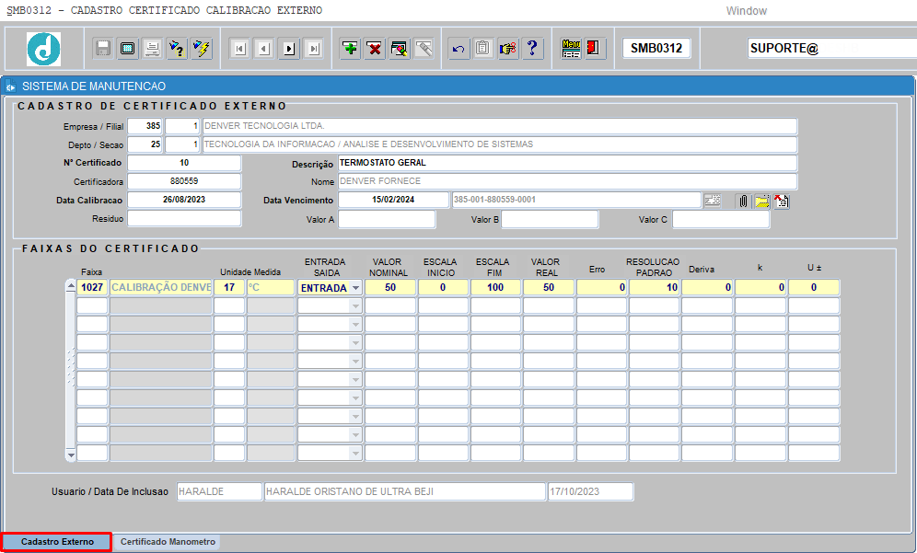The height and width of the screenshot is (553, 917).
Task: Click the red exit door icon
Action: pyautogui.click(x=594, y=49)
